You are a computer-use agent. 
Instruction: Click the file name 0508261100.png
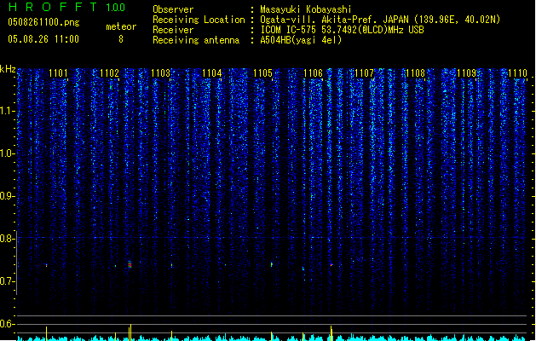tap(43, 22)
